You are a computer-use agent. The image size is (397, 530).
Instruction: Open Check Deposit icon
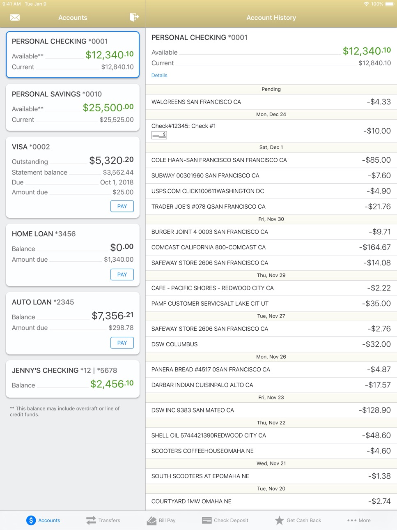(207, 521)
